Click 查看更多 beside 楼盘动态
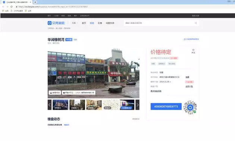The width and height of the screenshot is (235, 141). click(136, 119)
